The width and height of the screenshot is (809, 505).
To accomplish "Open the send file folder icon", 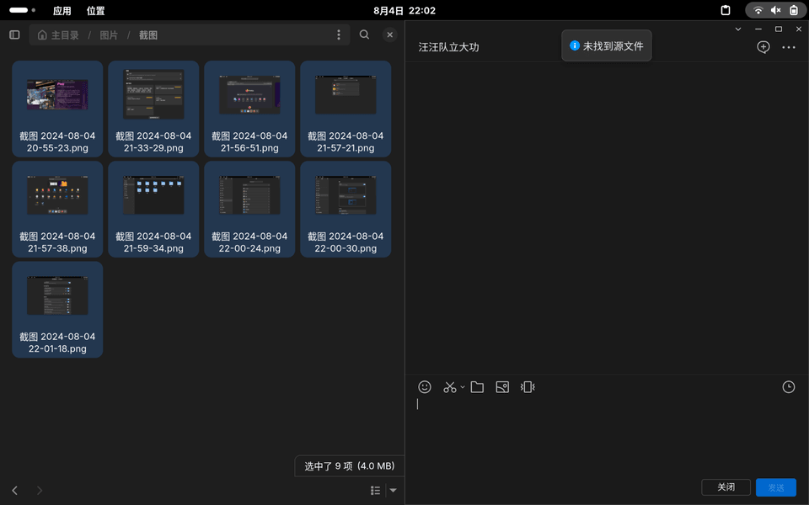I will click(477, 387).
